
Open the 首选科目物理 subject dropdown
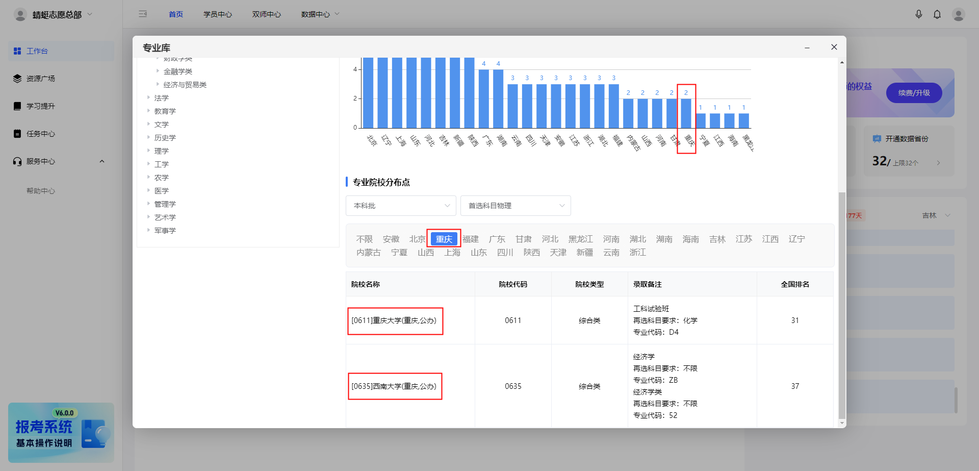(515, 205)
